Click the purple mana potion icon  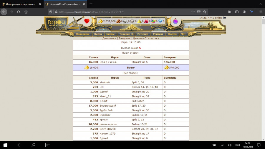tap(175, 21)
